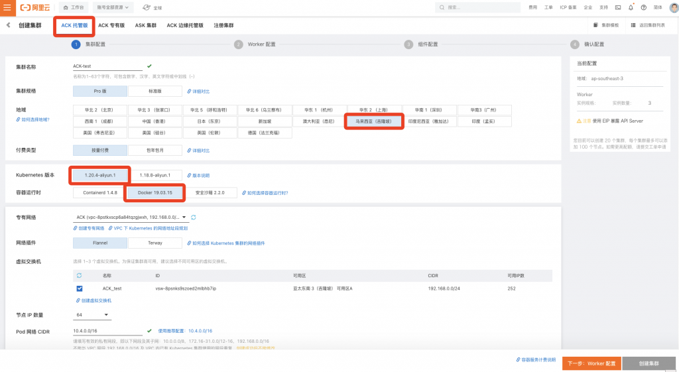Switch to ASK 集群 tab
This screenshot has height=372, width=679.
145,25
